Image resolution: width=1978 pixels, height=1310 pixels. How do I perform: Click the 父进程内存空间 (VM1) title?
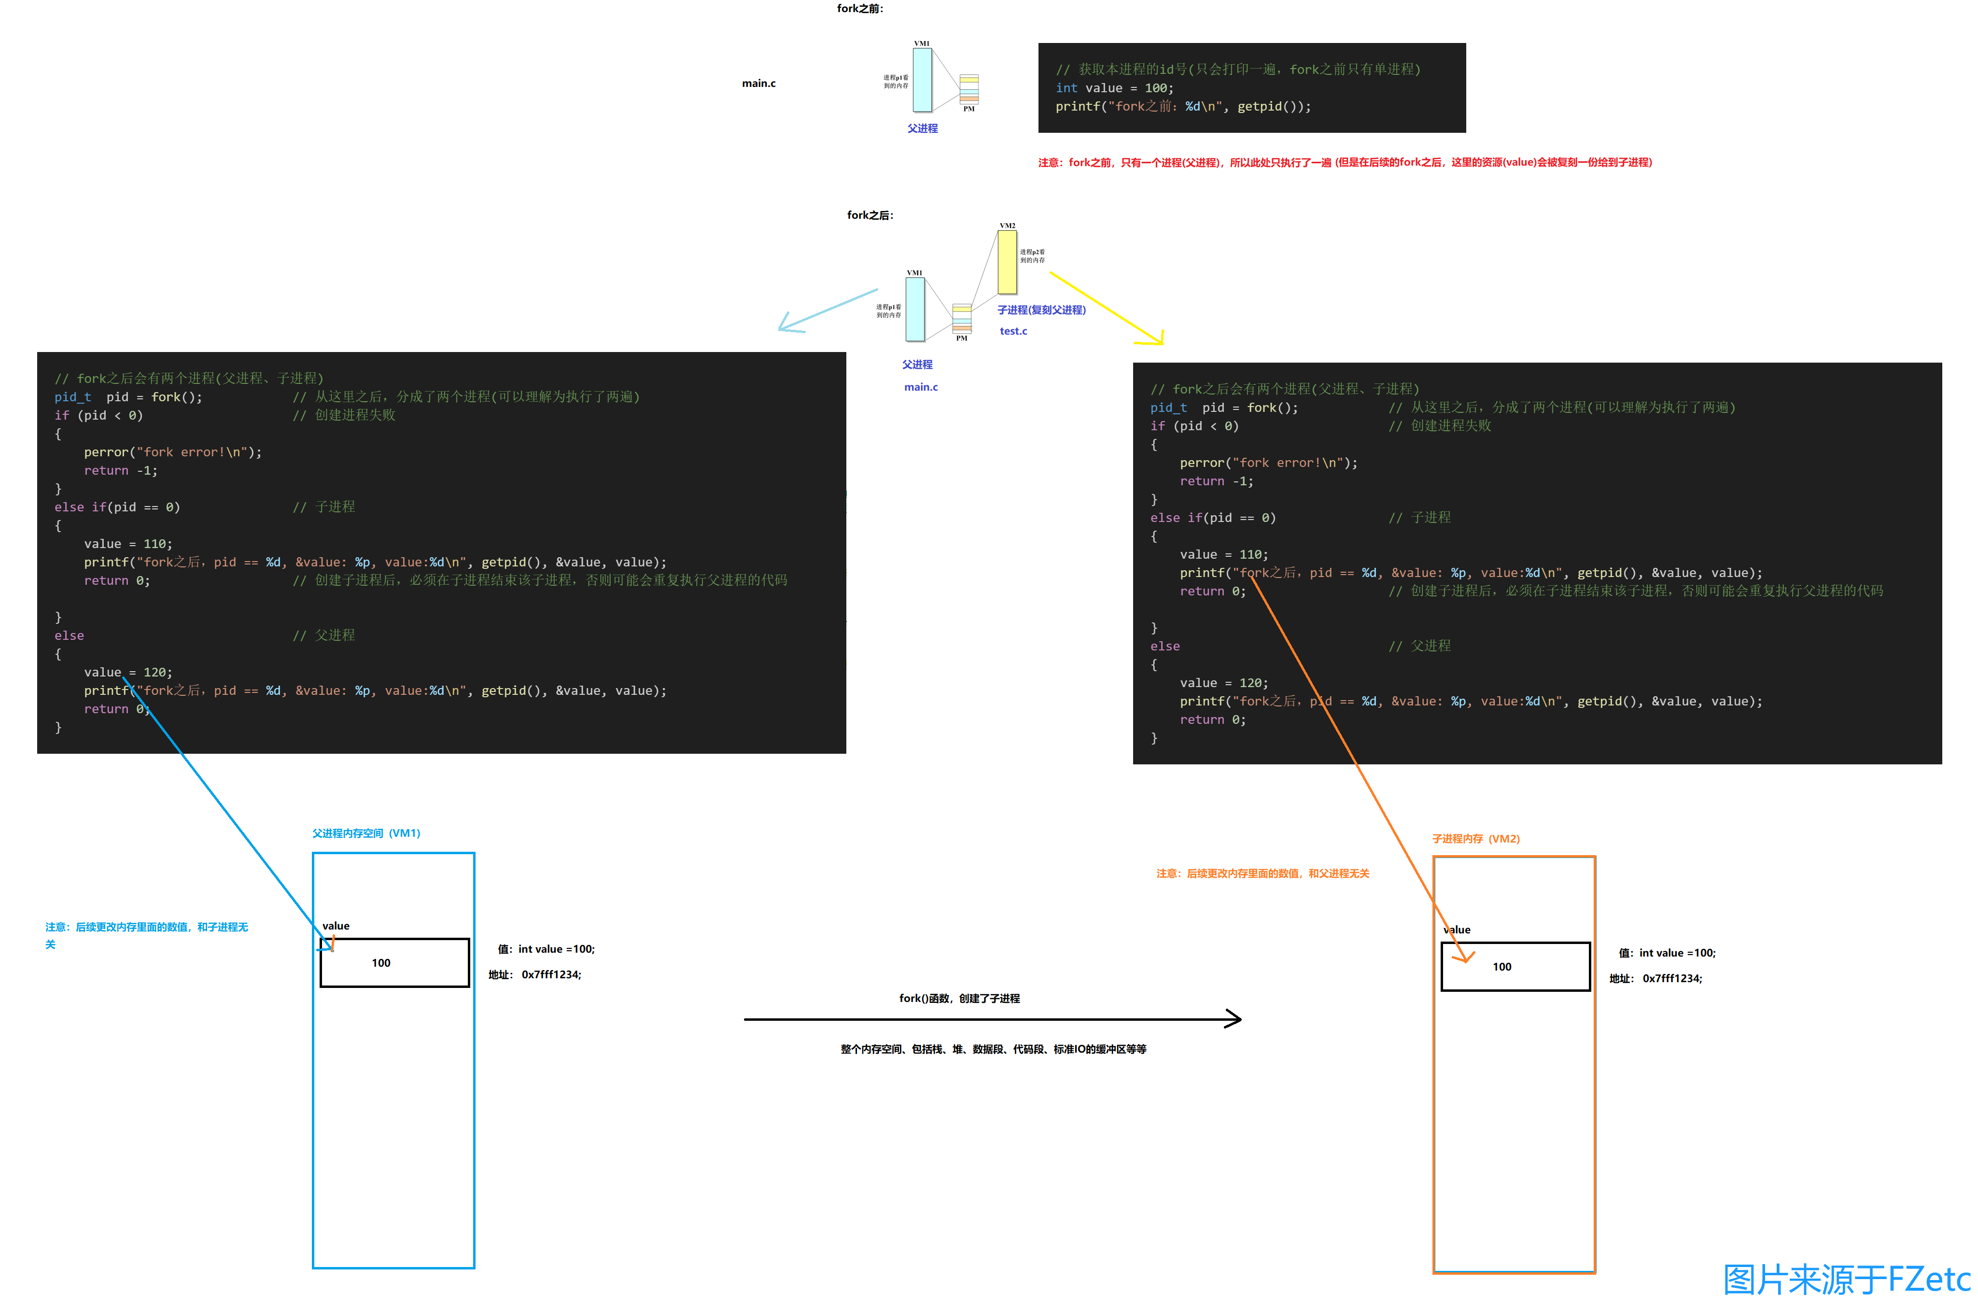click(x=366, y=833)
